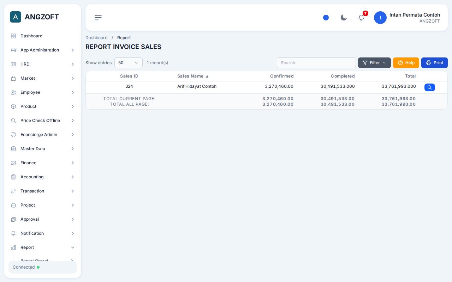The width and height of the screenshot is (452, 282).
Task: Open the Approval menu item
Action: pyautogui.click(x=43, y=219)
